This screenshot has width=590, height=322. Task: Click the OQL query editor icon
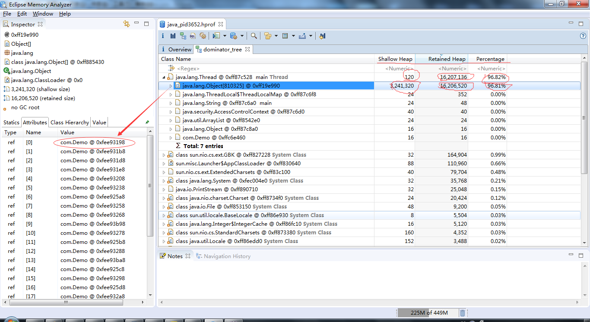coord(193,36)
